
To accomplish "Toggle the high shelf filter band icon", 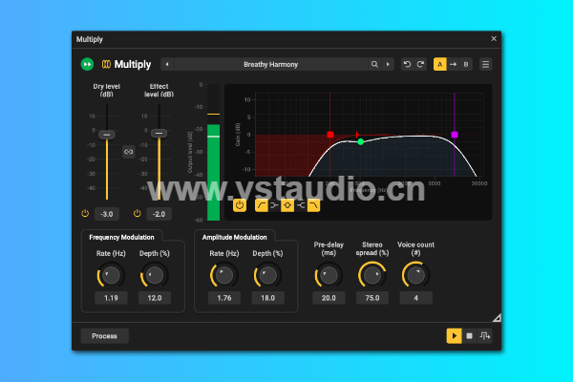I will pyautogui.click(x=301, y=205).
